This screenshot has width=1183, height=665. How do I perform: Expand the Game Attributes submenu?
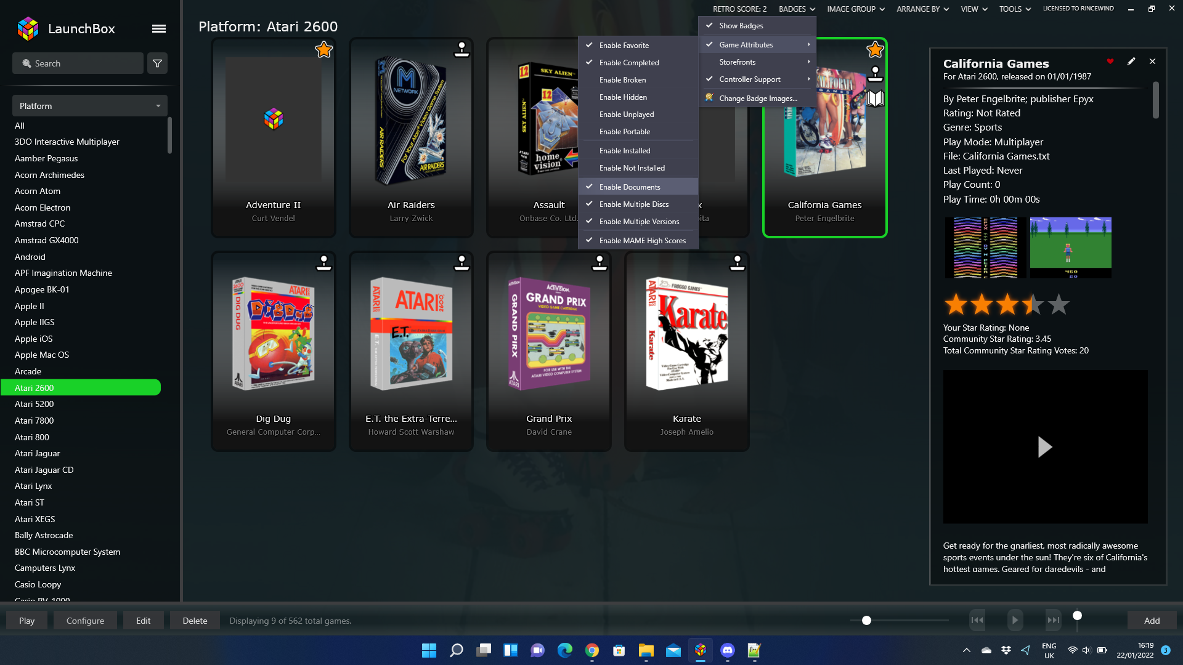757,45
